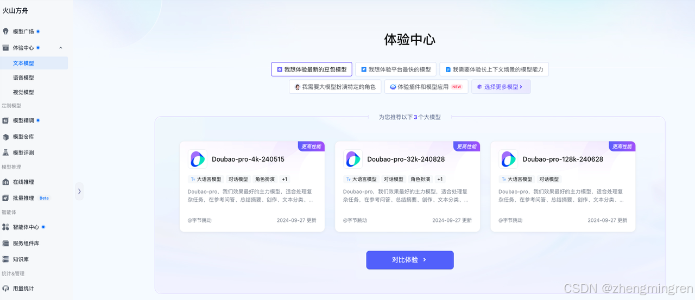Viewport: 695px width, 300px height.
Task: Collapse the 体验中心 sidebar group chevron
Action: click(x=61, y=48)
